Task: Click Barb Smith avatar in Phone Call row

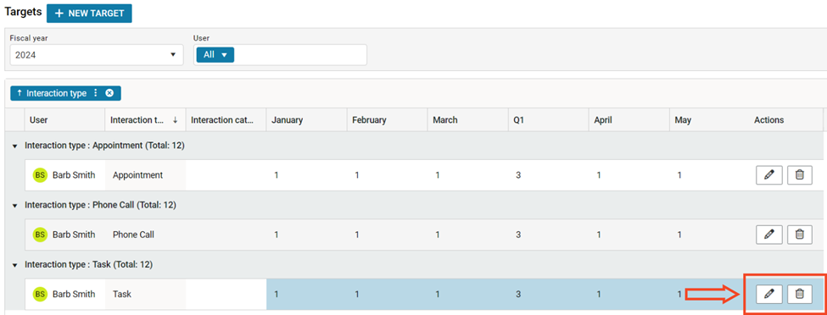Action: tap(40, 235)
